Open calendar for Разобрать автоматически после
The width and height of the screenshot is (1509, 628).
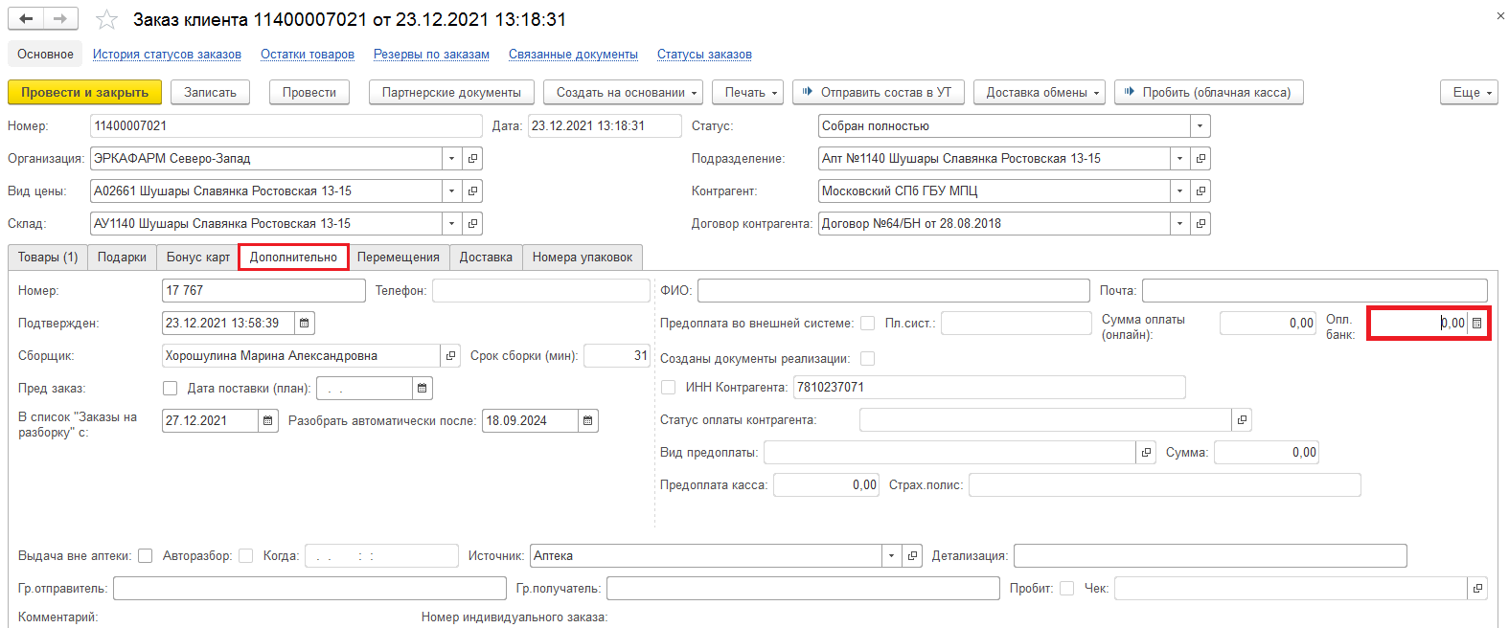click(x=587, y=421)
